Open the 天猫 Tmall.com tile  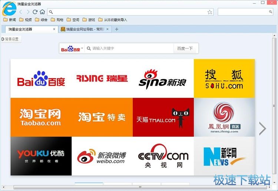point(163,117)
